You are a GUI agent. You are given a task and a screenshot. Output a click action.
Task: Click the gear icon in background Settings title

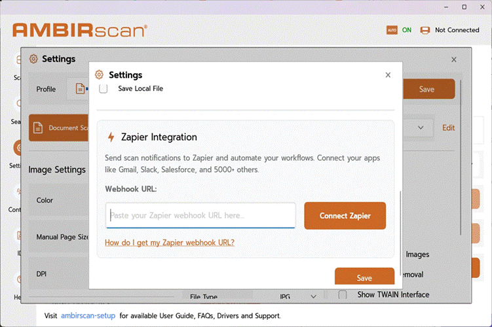(x=33, y=59)
